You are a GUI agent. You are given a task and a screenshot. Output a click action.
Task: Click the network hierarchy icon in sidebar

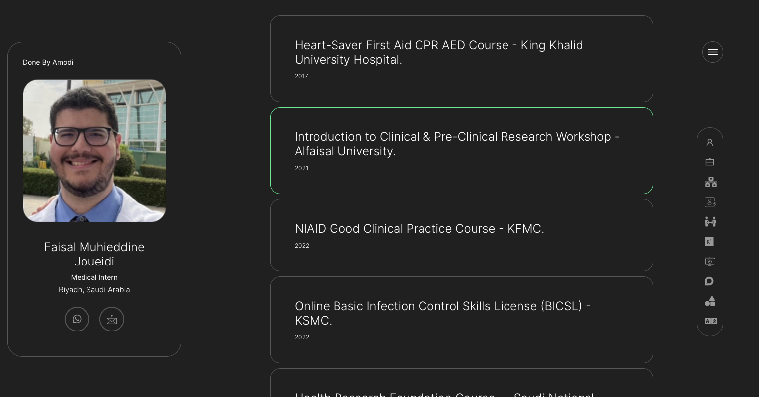coord(710,182)
